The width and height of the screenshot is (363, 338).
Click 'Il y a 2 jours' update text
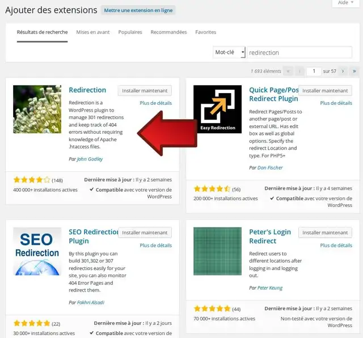(159, 323)
